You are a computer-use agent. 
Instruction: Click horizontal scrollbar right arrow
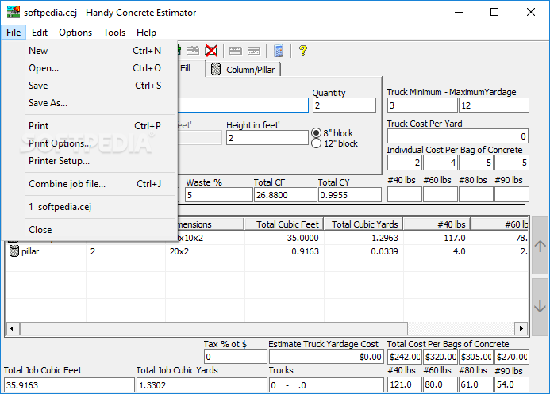[521, 328]
